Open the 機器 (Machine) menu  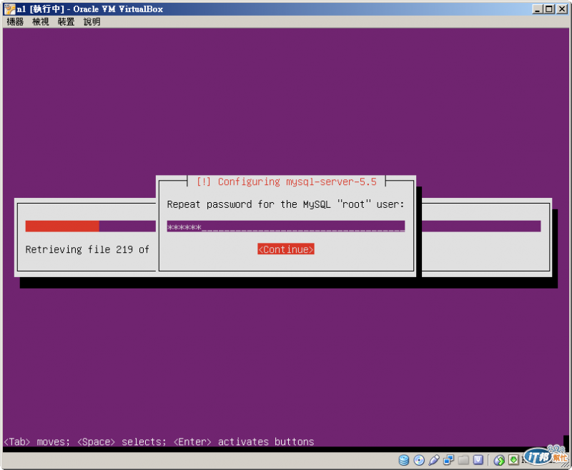(x=15, y=22)
